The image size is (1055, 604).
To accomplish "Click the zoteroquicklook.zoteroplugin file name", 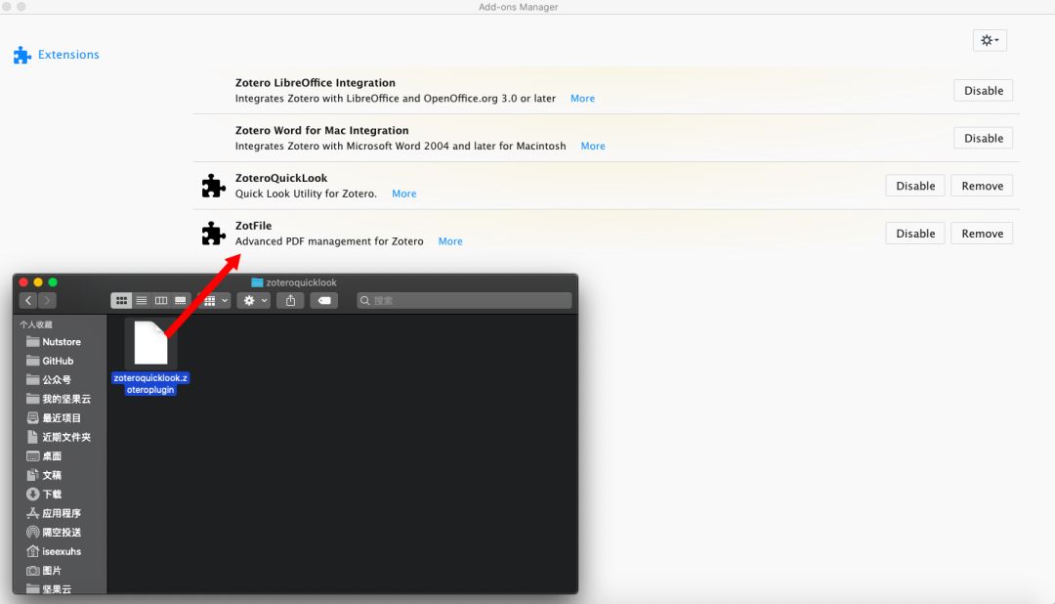I will tap(150, 384).
